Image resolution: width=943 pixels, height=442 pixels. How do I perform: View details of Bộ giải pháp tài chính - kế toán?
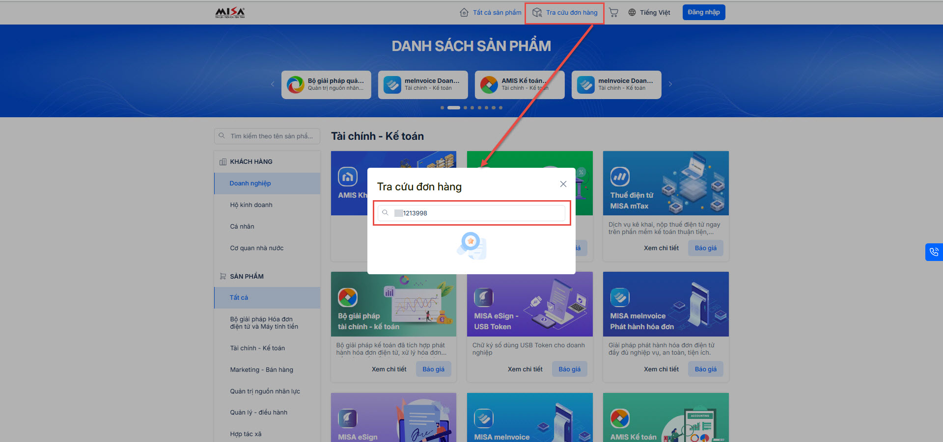(389, 369)
